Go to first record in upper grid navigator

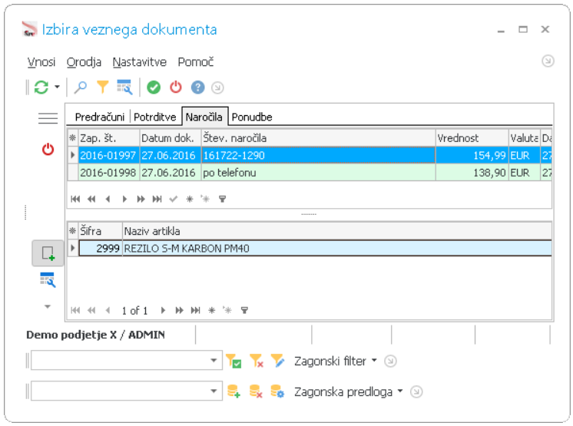[75, 199]
